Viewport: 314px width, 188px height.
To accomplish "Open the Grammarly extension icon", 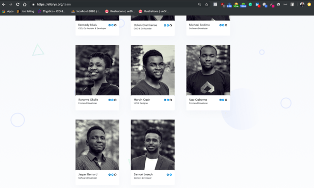I will [250, 4].
